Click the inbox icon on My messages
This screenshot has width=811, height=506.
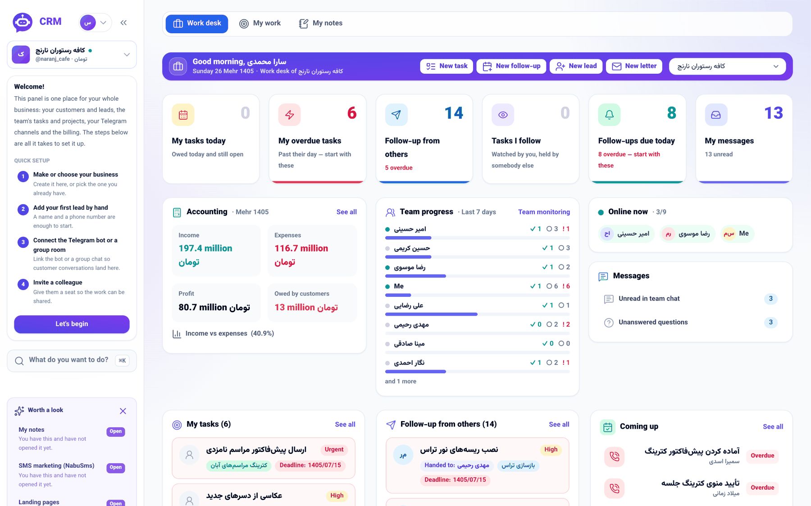coord(716,115)
